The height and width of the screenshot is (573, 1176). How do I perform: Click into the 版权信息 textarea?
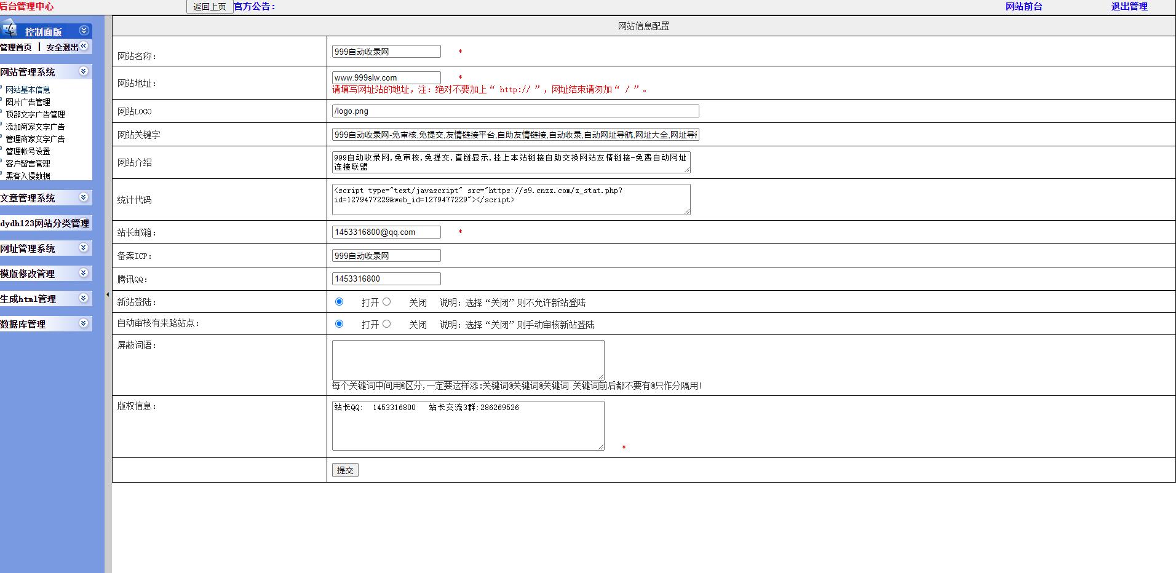pyautogui.click(x=468, y=425)
